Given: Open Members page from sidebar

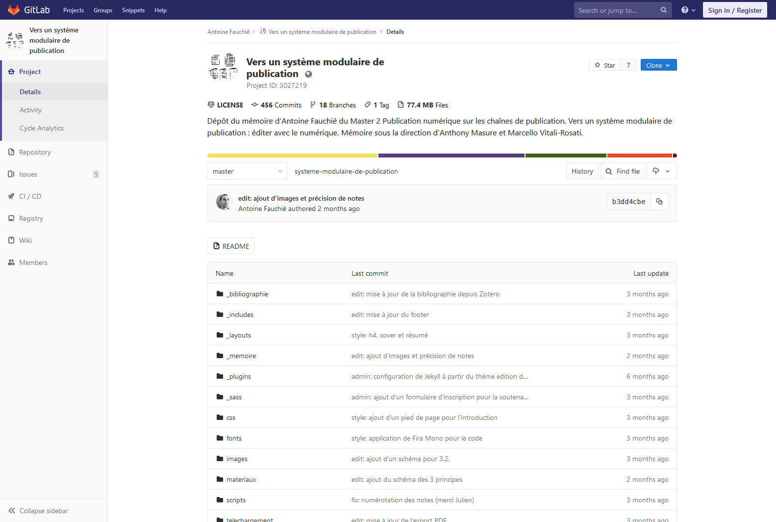Looking at the screenshot, I should [33, 263].
